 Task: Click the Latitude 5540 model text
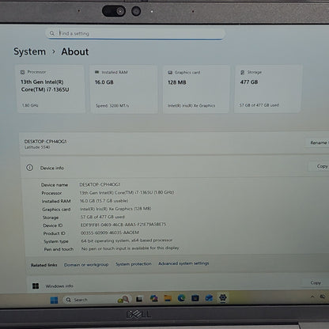tap(37, 147)
